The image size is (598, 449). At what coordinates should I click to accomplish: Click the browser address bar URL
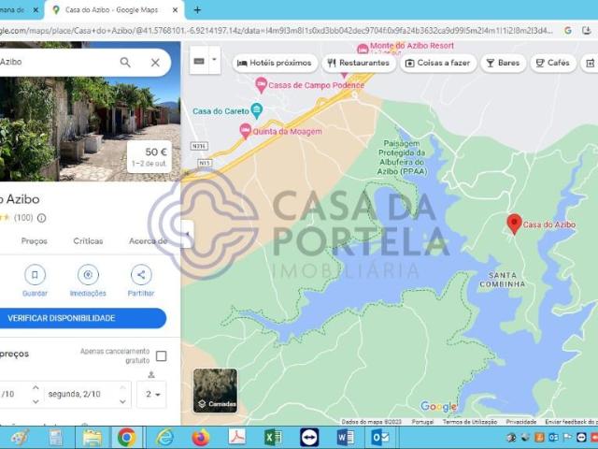pyautogui.click(x=277, y=31)
